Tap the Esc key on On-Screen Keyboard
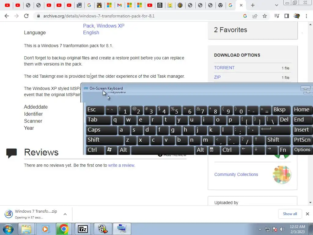313x235 pixels. 95,110
